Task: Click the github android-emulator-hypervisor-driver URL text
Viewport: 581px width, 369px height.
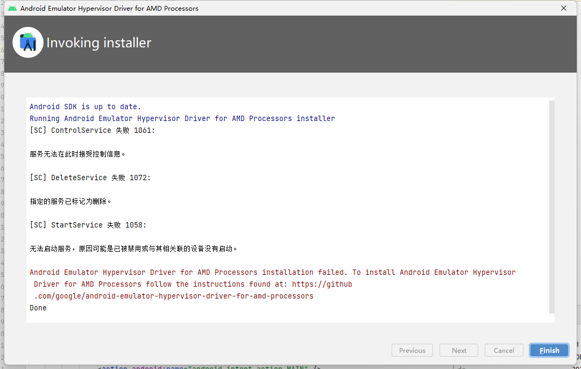Action: [x=173, y=296]
